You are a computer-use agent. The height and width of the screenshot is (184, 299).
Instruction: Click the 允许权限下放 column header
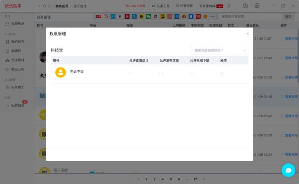[x=199, y=61]
